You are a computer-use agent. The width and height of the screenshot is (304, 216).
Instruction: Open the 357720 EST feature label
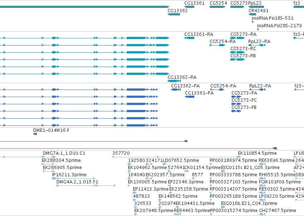121,153
